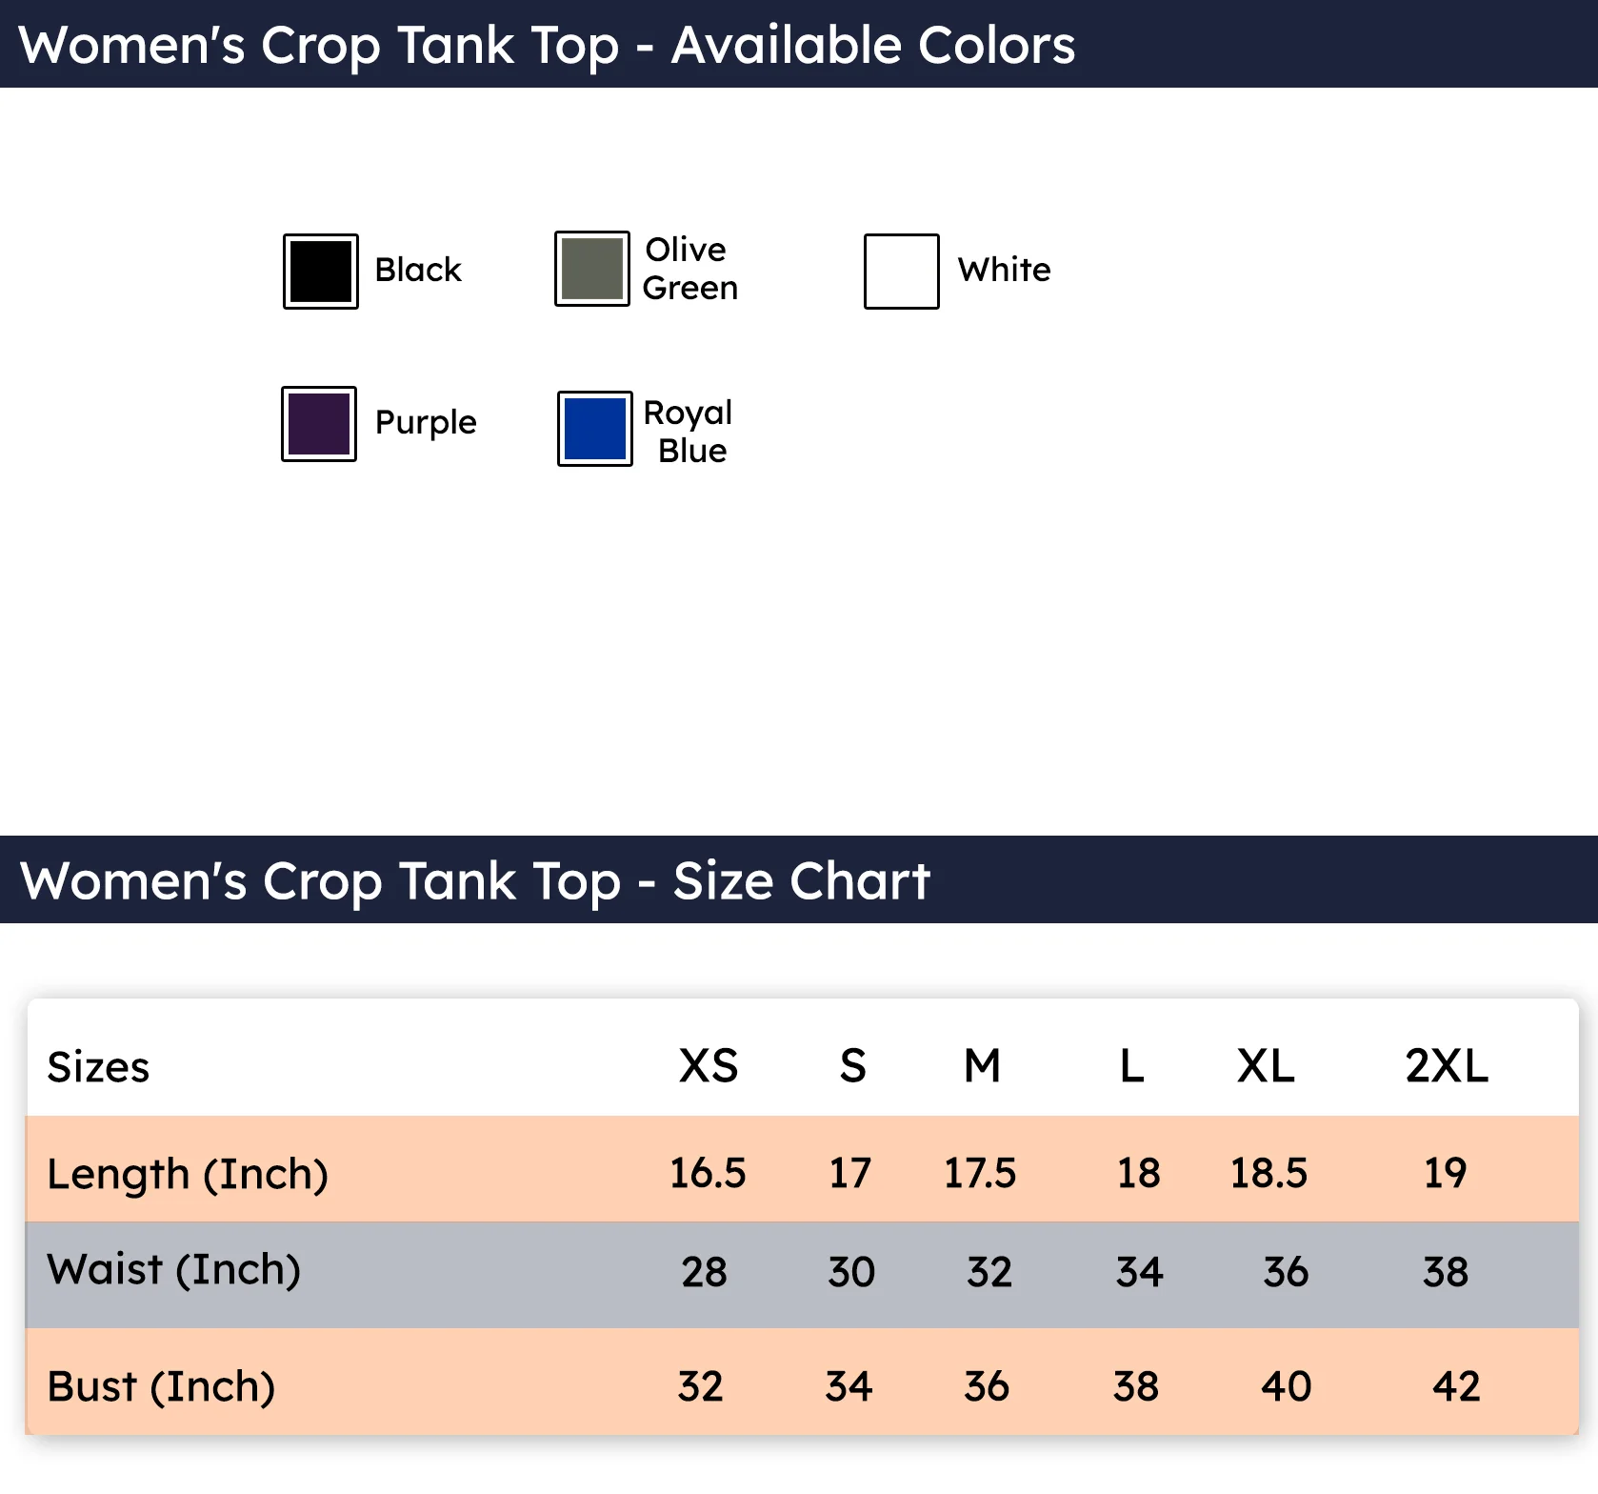Select the Purple color swatch
This screenshot has height=1494, width=1598.
pyautogui.click(x=319, y=424)
